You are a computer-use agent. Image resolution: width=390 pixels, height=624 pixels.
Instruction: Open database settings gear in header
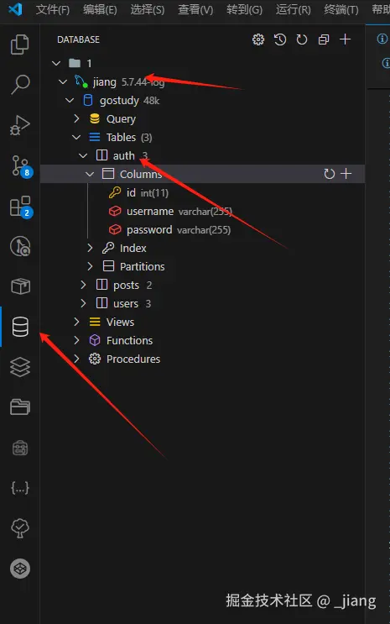258,39
